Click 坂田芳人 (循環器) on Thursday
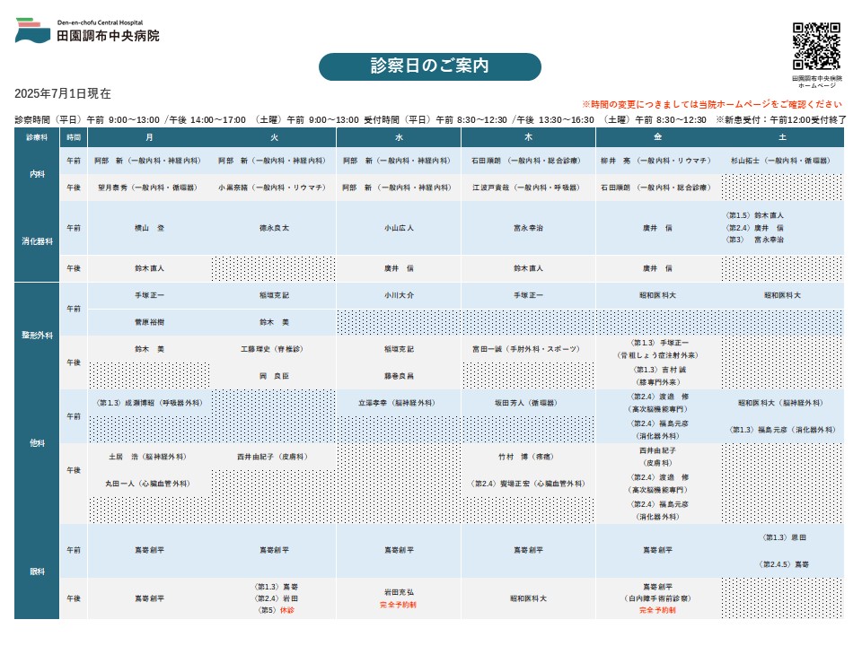Screen dimensions: 862x646 [x=526, y=403]
